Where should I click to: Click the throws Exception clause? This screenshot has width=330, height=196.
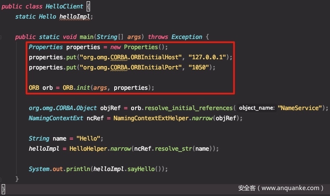[x=175, y=37]
